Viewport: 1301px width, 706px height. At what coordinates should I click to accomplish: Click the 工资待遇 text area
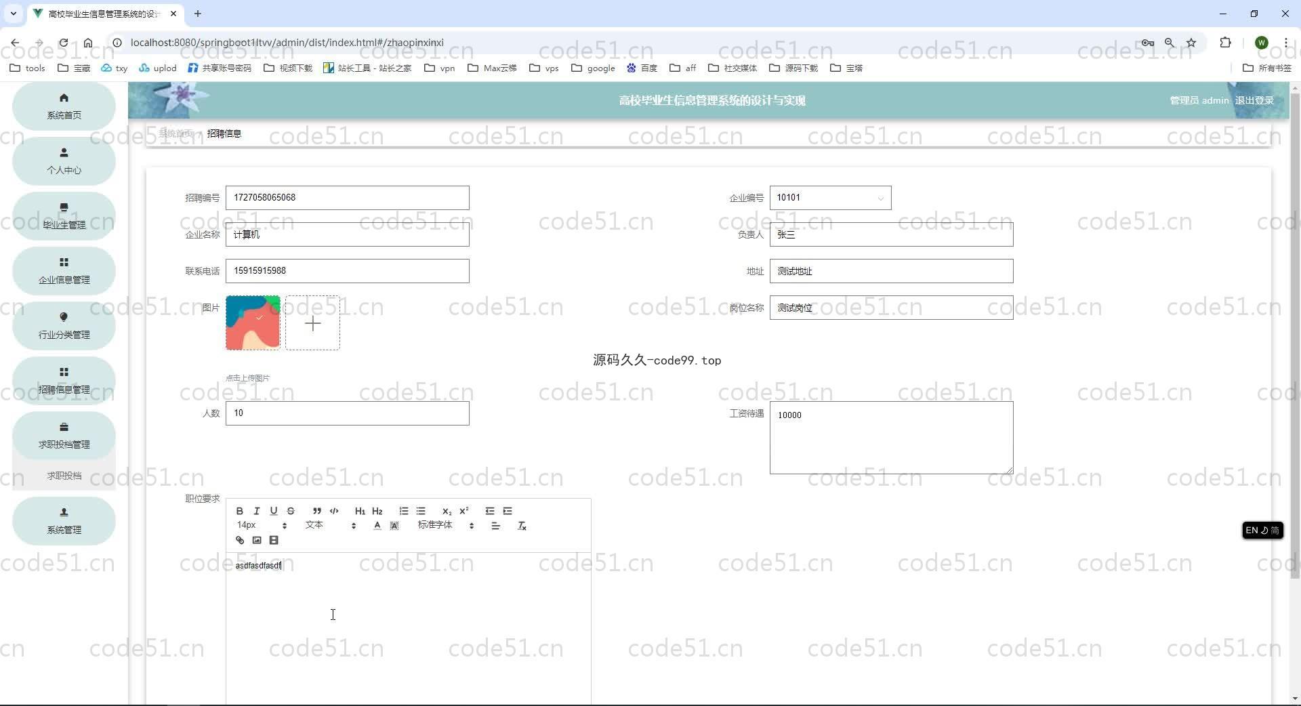coord(891,438)
